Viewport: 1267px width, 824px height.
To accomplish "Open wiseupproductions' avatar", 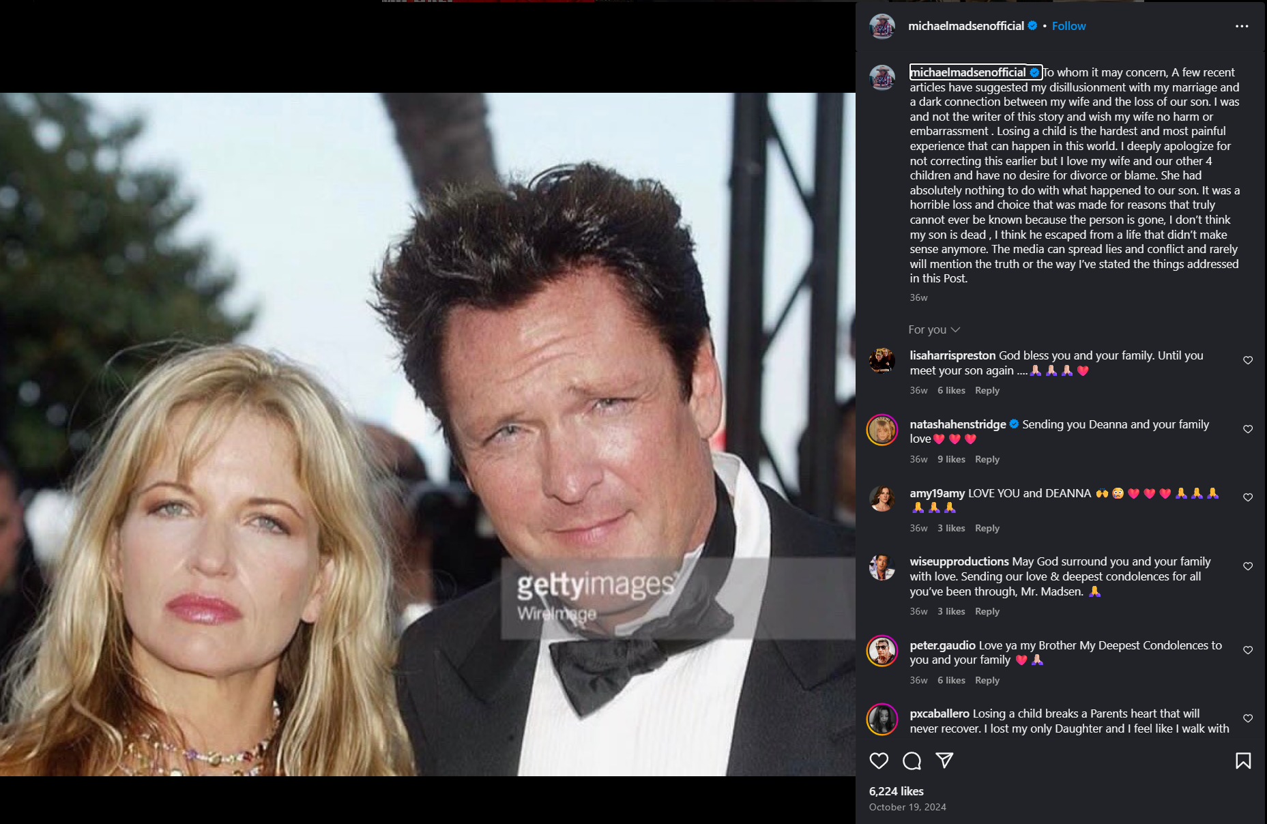I will click(882, 567).
